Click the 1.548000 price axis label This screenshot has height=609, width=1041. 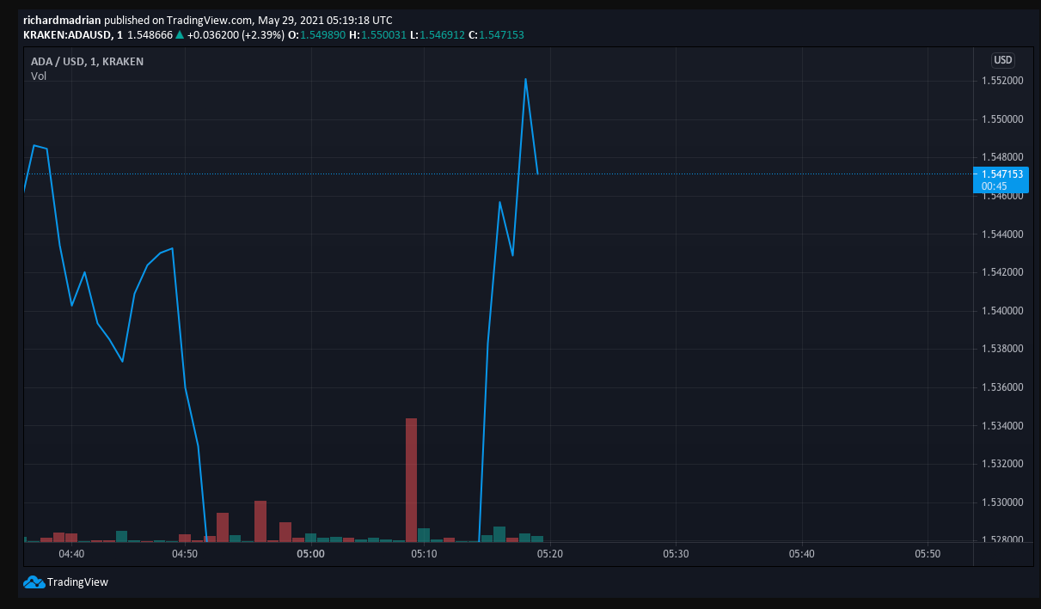[x=1001, y=157]
